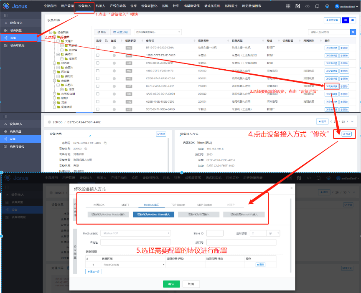Go to previous device using left chevron

(x=331, y=121)
